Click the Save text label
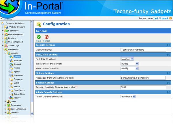 39,41
